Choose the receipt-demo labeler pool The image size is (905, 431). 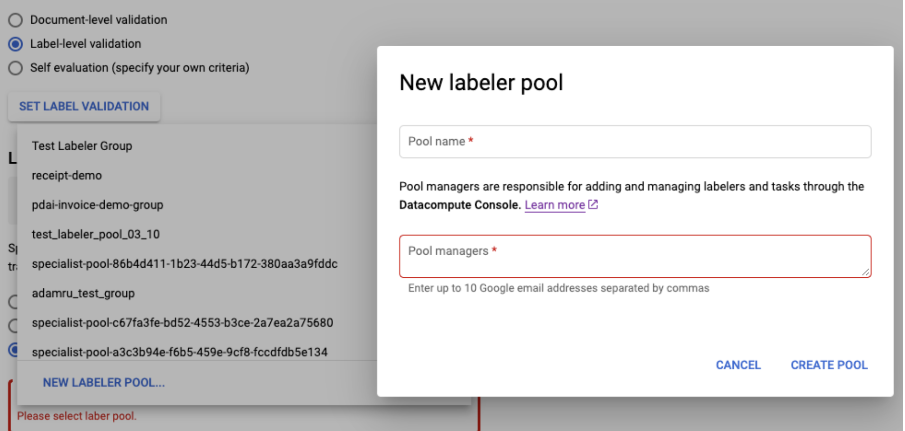66,175
